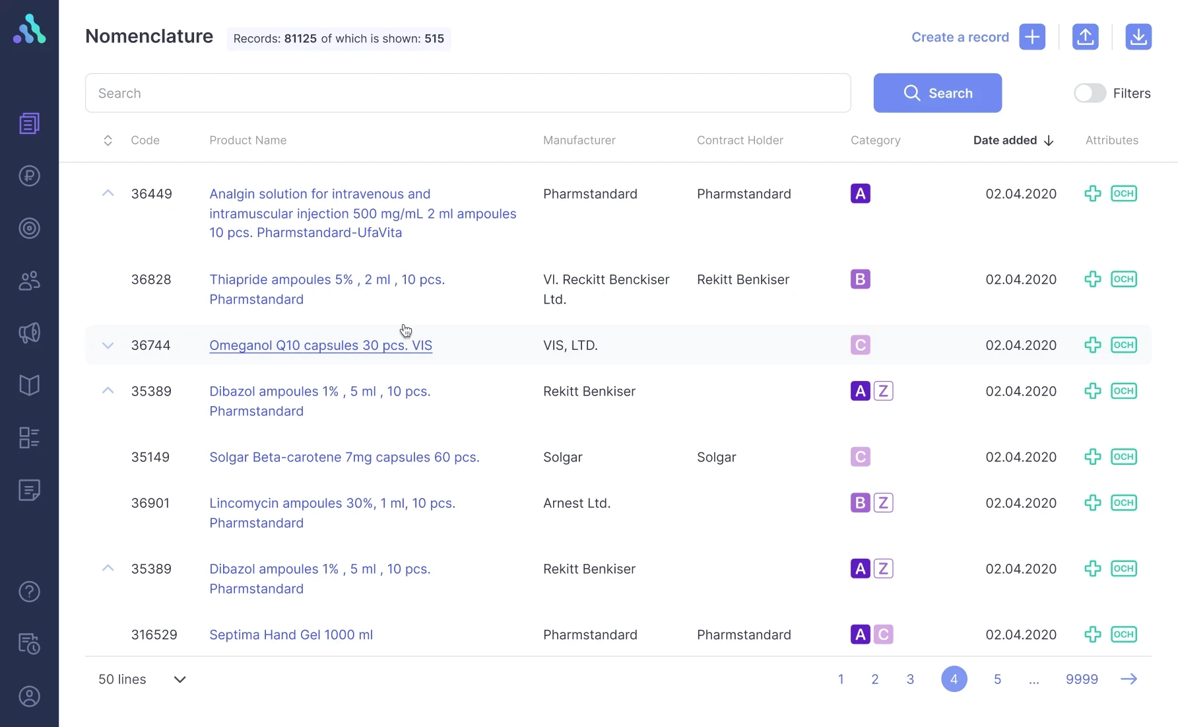Viewport: 1178px width, 727px height.
Task: Open the help question mark sidebar icon
Action: click(x=29, y=592)
